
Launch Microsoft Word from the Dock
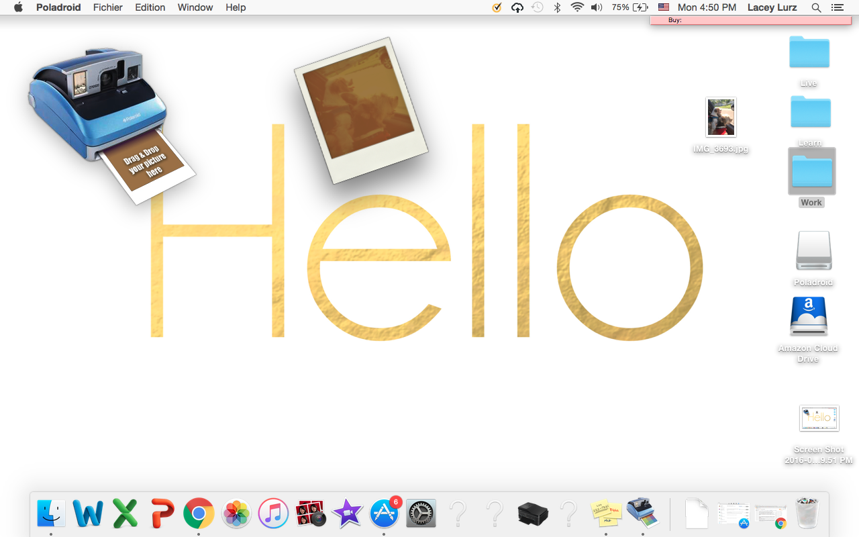click(88, 514)
